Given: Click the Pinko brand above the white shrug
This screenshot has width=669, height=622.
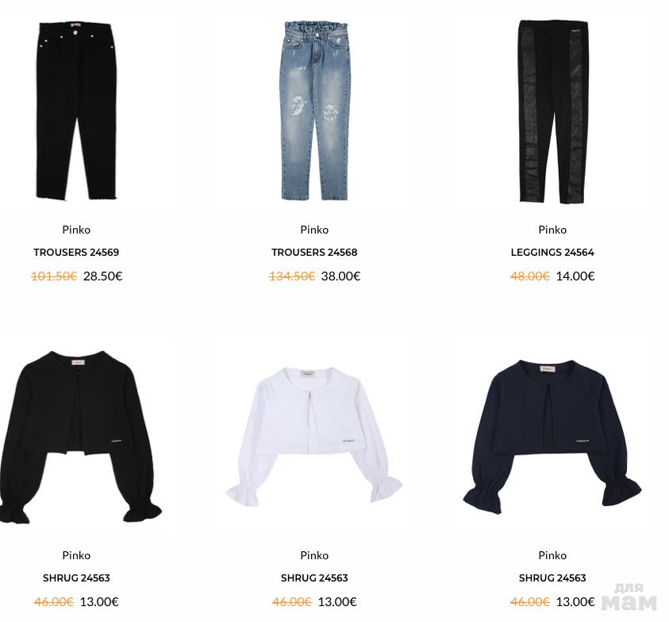Looking at the screenshot, I should pos(314,555).
